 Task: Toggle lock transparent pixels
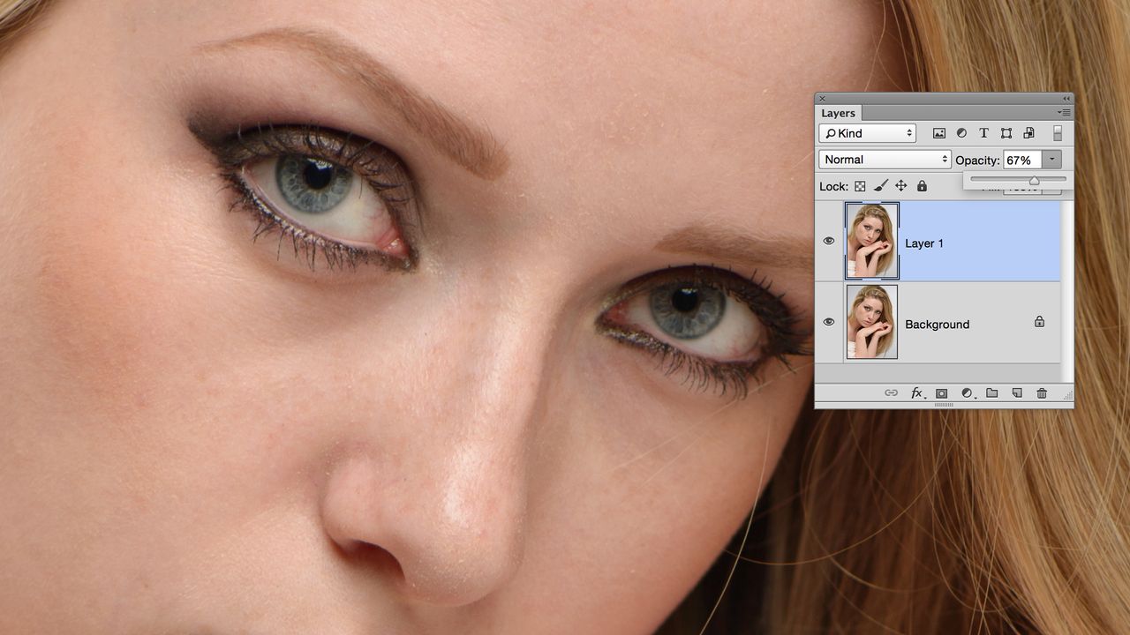860,186
